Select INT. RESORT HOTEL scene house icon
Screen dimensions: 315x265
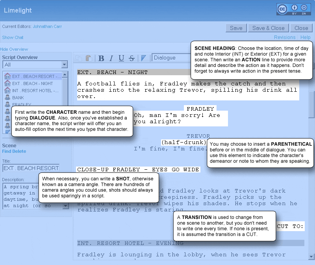[x=7, y=91]
